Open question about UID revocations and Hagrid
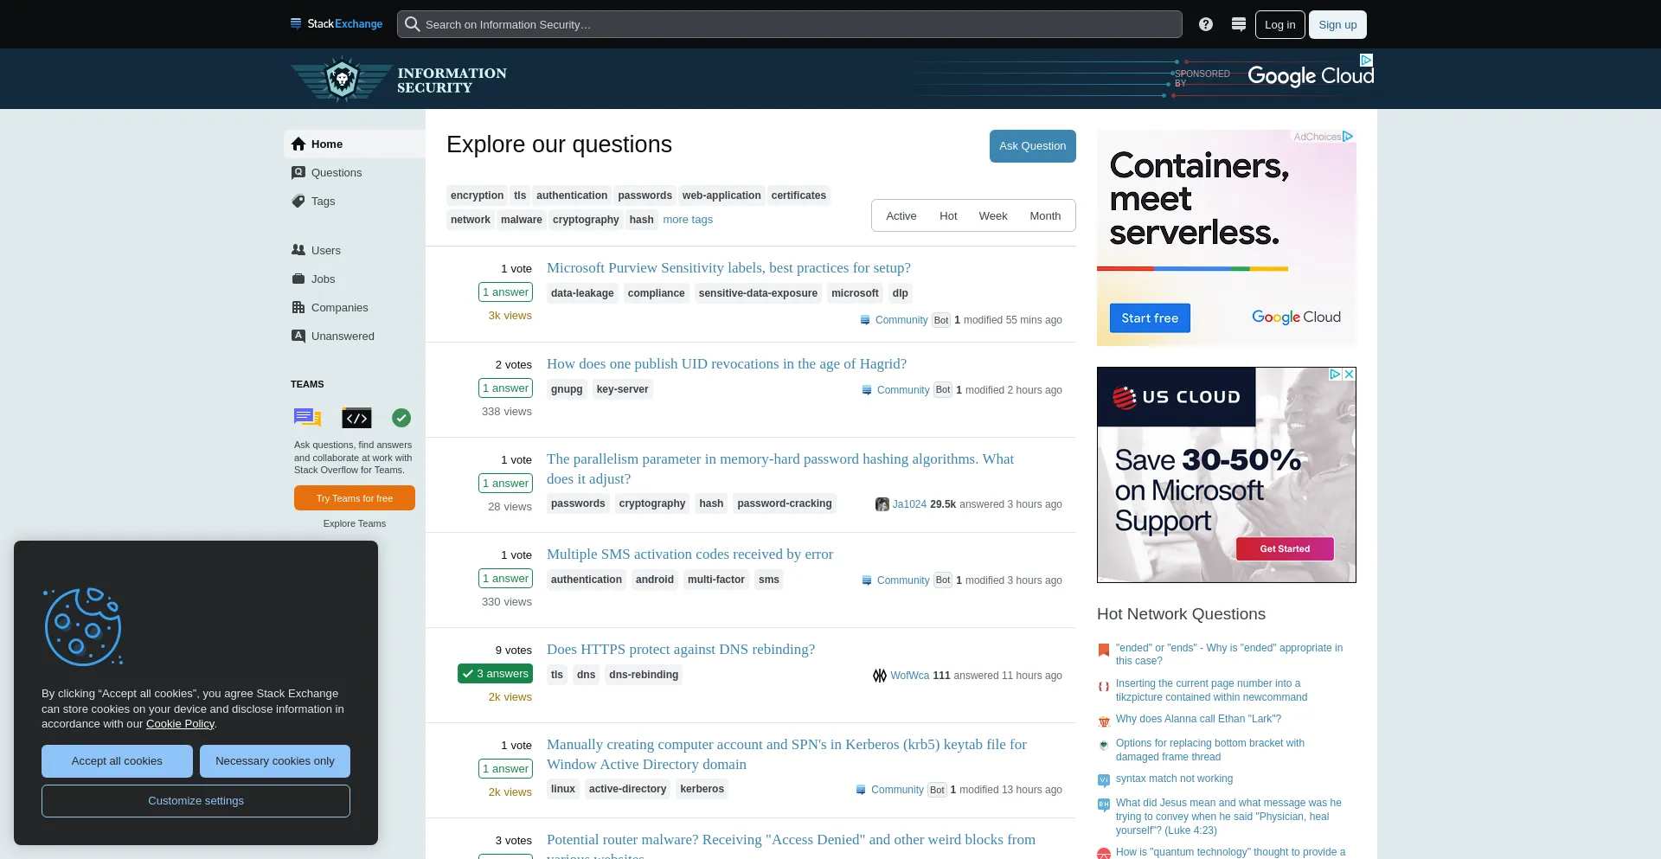Viewport: 1661px width, 859px height. click(727, 364)
